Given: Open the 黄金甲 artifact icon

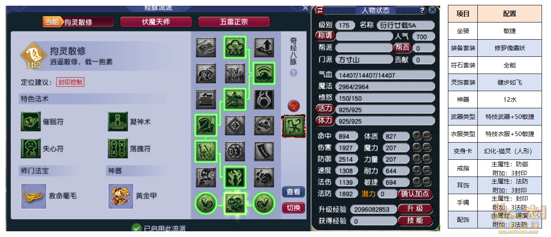Looking at the screenshot, I should pyautogui.click(x=121, y=196).
